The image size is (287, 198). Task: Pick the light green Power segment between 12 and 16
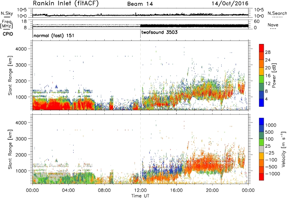[262, 79]
